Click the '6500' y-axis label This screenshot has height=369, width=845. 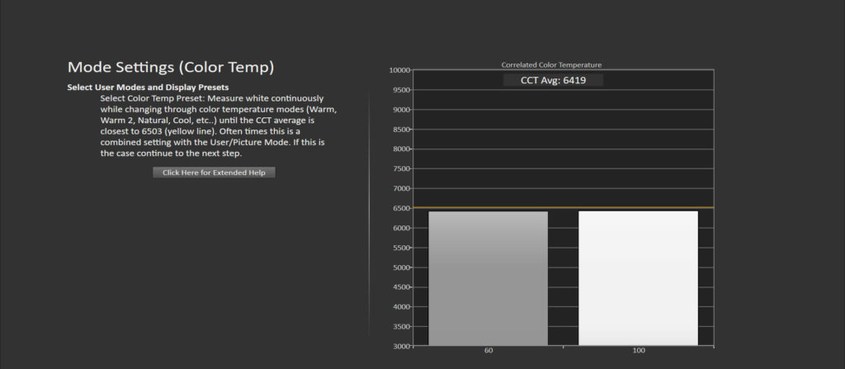coord(401,208)
